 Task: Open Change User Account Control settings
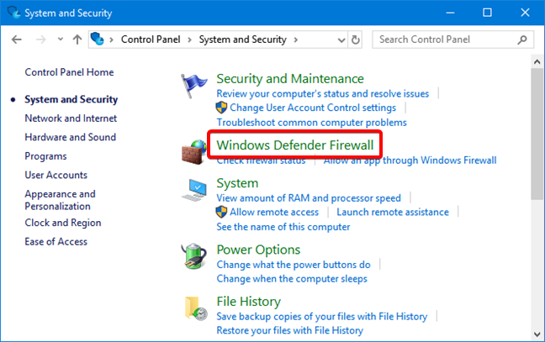[313, 108]
